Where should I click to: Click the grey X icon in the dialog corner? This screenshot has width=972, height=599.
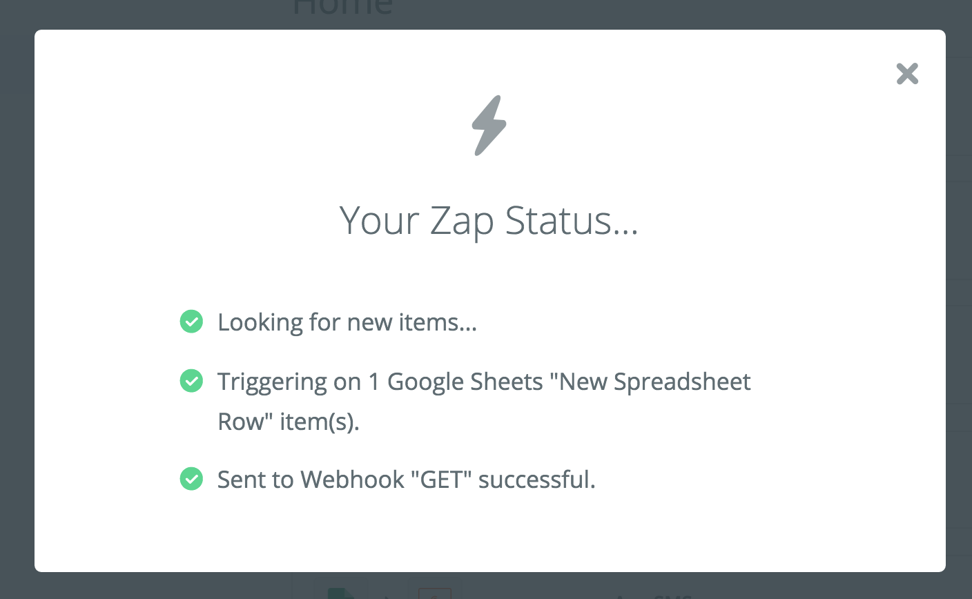[907, 73]
